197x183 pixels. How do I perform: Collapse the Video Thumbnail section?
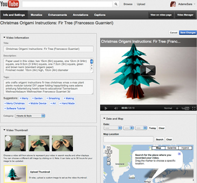click(x=4, y=130)
